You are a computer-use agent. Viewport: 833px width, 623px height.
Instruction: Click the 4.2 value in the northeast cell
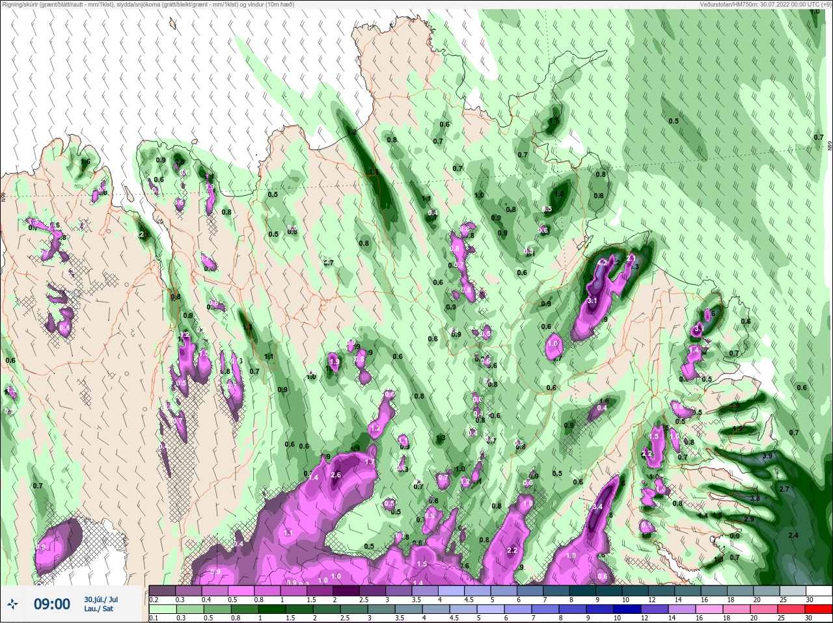[602, 263]
